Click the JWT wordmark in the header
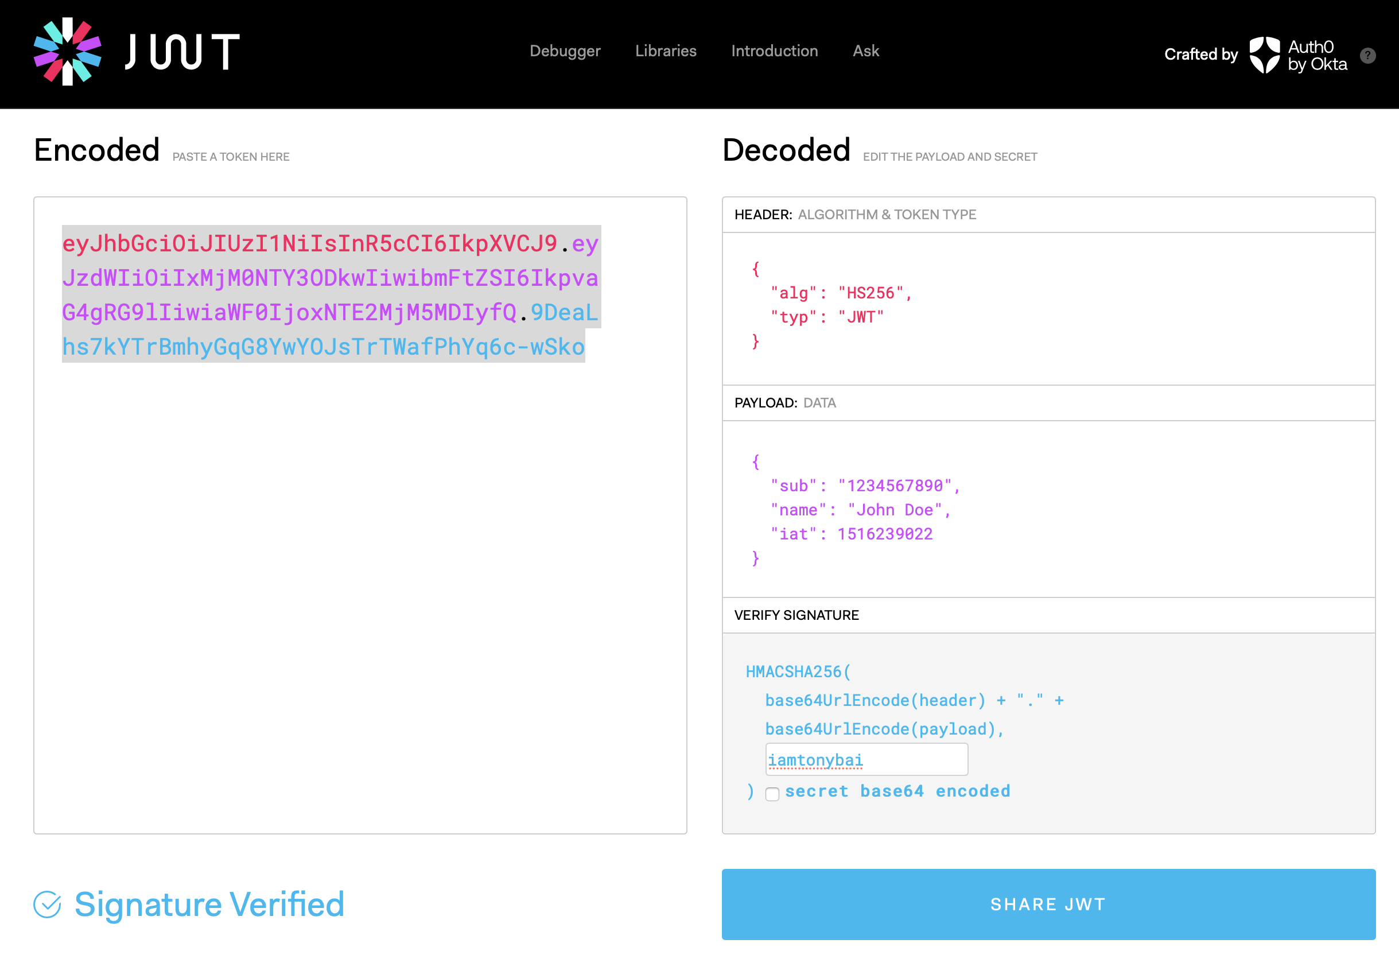 (x=182, y=52)
